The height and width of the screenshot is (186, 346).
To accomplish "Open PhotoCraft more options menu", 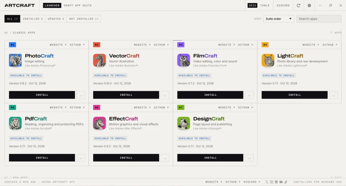I will point(81,95).
